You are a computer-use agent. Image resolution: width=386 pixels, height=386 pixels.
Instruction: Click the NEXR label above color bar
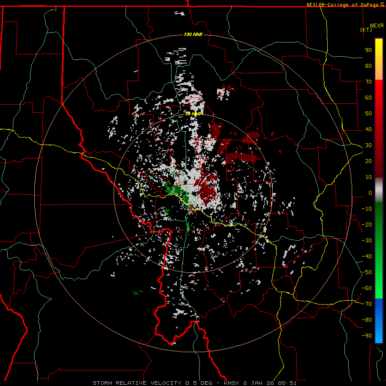pyautogui.click(x=377, y=26)
